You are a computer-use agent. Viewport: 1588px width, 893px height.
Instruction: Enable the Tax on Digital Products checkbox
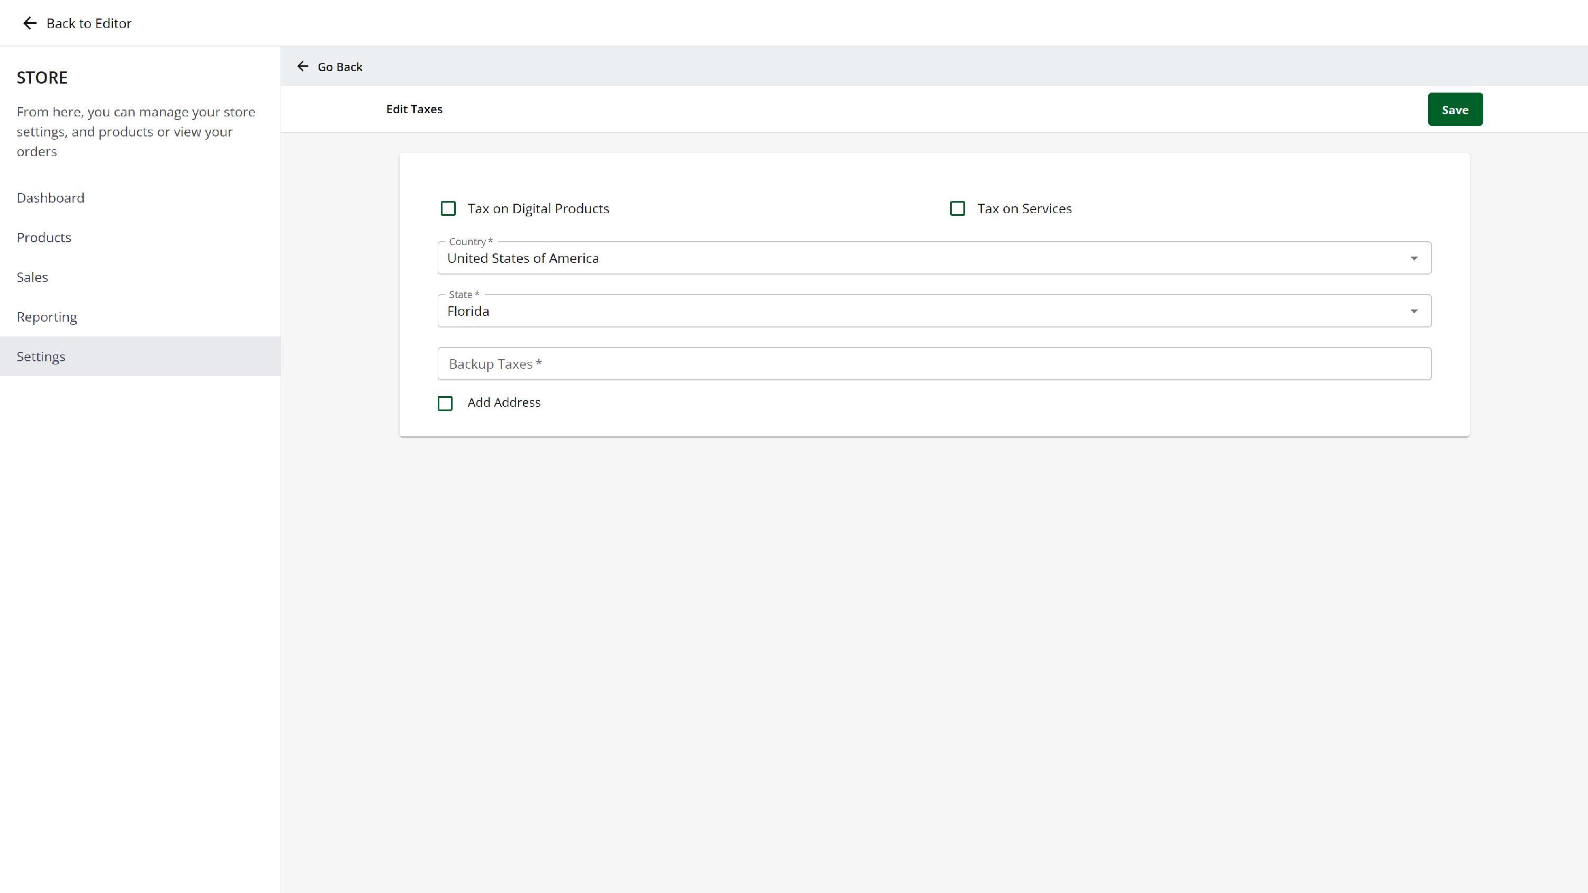(x=448, y=209)
